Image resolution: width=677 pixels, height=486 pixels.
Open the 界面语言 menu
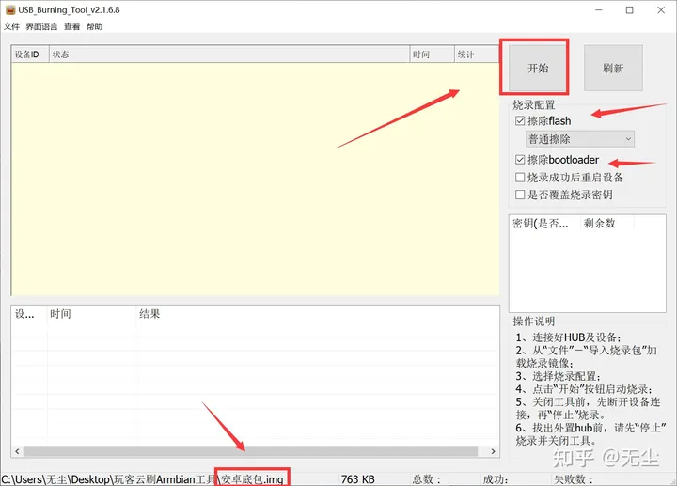41,27
